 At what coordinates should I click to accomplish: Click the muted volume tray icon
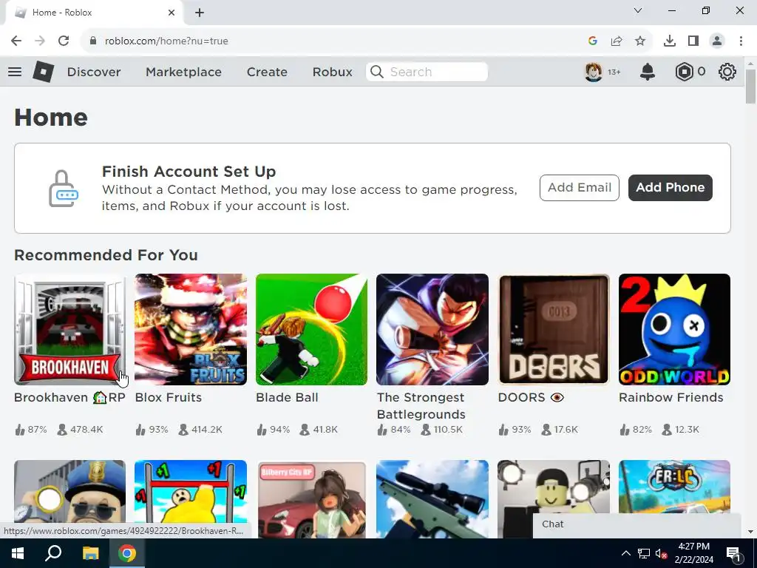point(662,553)
